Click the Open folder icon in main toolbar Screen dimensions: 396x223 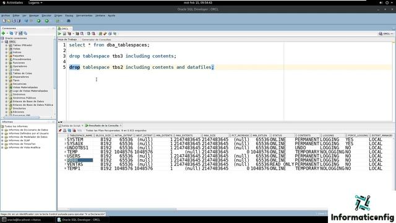9,21
